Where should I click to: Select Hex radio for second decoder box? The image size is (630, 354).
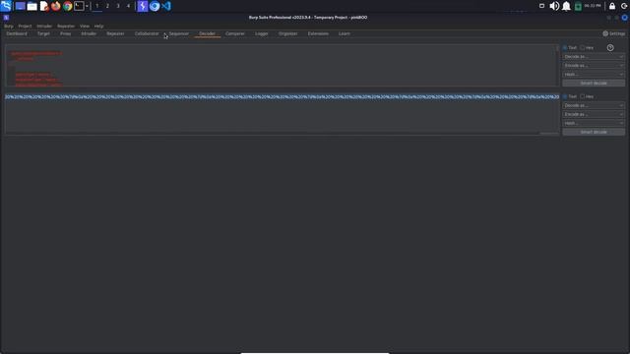pyautogui.click(x=582, y=96)
